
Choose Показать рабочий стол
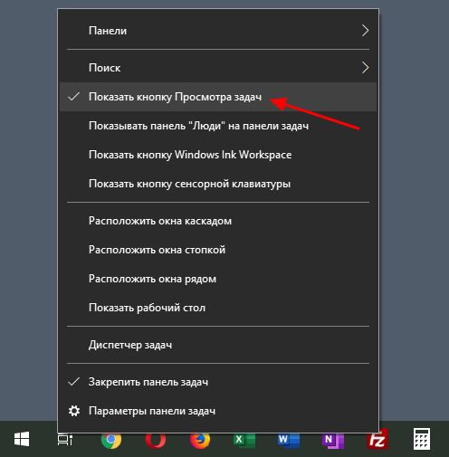pyautogui.click(x=218, y=308)
